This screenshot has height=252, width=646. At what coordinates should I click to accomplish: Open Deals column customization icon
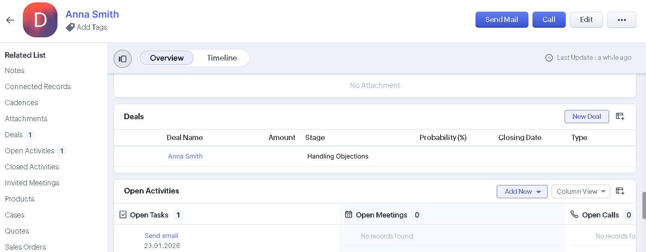(x=620, y=116)
